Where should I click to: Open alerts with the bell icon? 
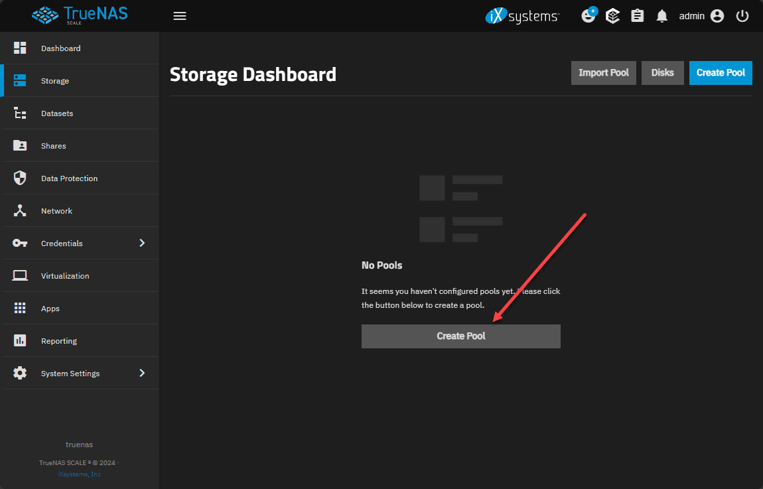(x=661, y=15)
